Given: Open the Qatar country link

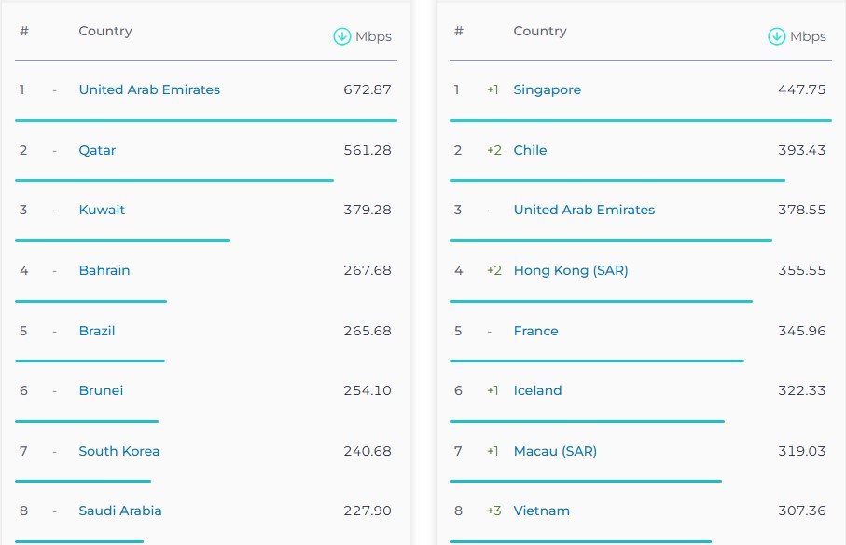Looking at the screenshot, I should [97, 150].
